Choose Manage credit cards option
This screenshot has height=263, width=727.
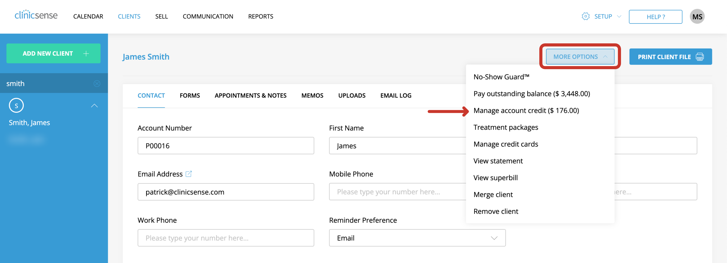coord(505,144)
